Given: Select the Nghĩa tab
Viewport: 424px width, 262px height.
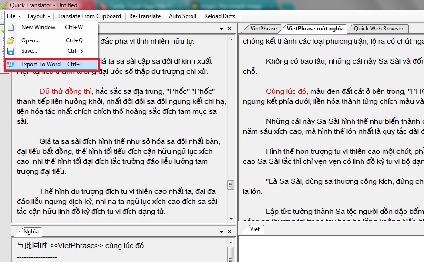Looking at the screenshot, I should (x=31, y=232).
